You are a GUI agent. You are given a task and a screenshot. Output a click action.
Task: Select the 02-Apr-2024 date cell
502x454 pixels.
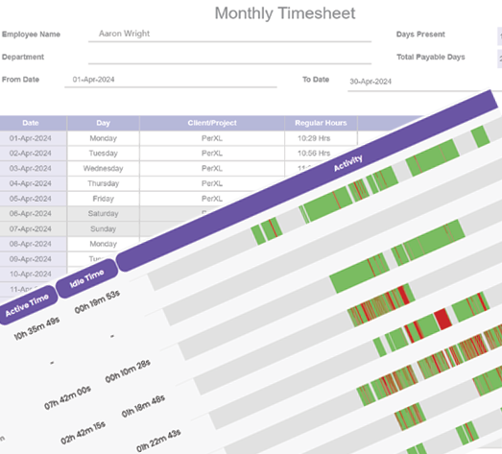coord(33,154)
